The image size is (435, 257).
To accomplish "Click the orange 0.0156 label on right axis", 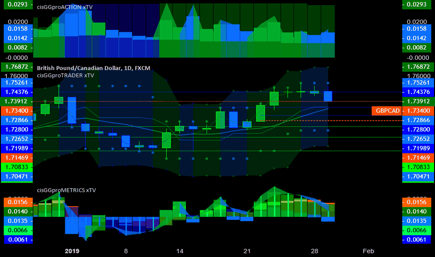I will (417, 202).
